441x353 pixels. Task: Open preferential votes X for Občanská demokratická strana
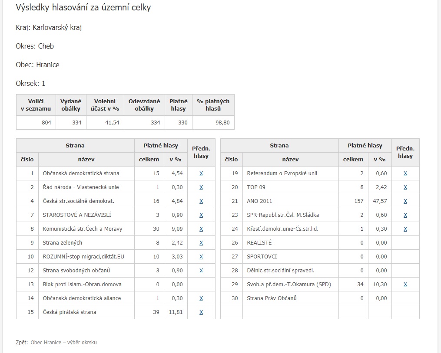coord(201,173)
